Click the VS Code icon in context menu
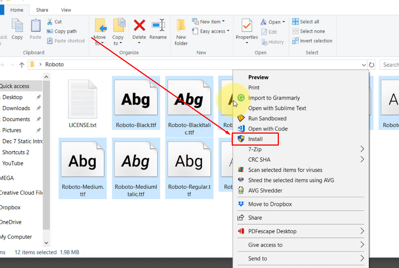The image size is (399, 268). tap(241, 128)
